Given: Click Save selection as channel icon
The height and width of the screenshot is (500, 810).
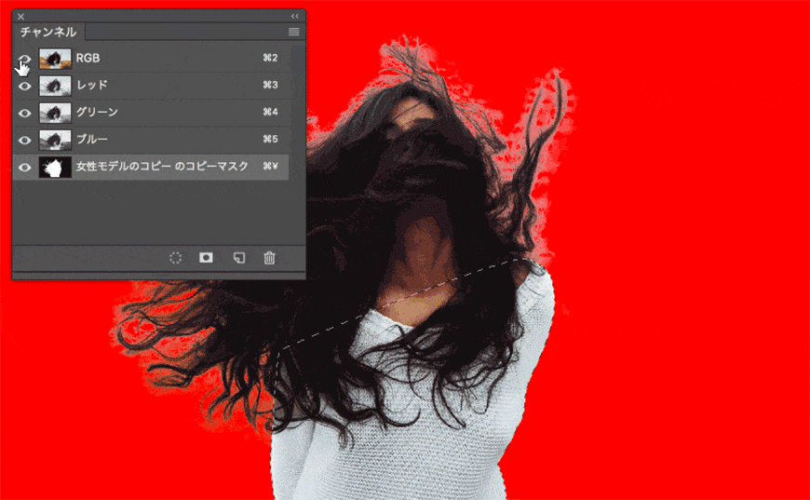Looking at the screenshot, I should point(206,257).
